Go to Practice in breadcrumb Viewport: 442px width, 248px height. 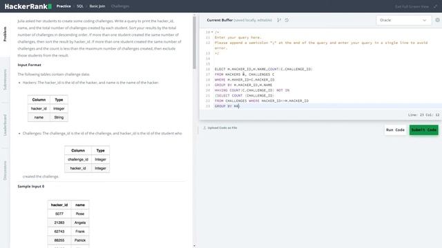click(x=64, y=6)
